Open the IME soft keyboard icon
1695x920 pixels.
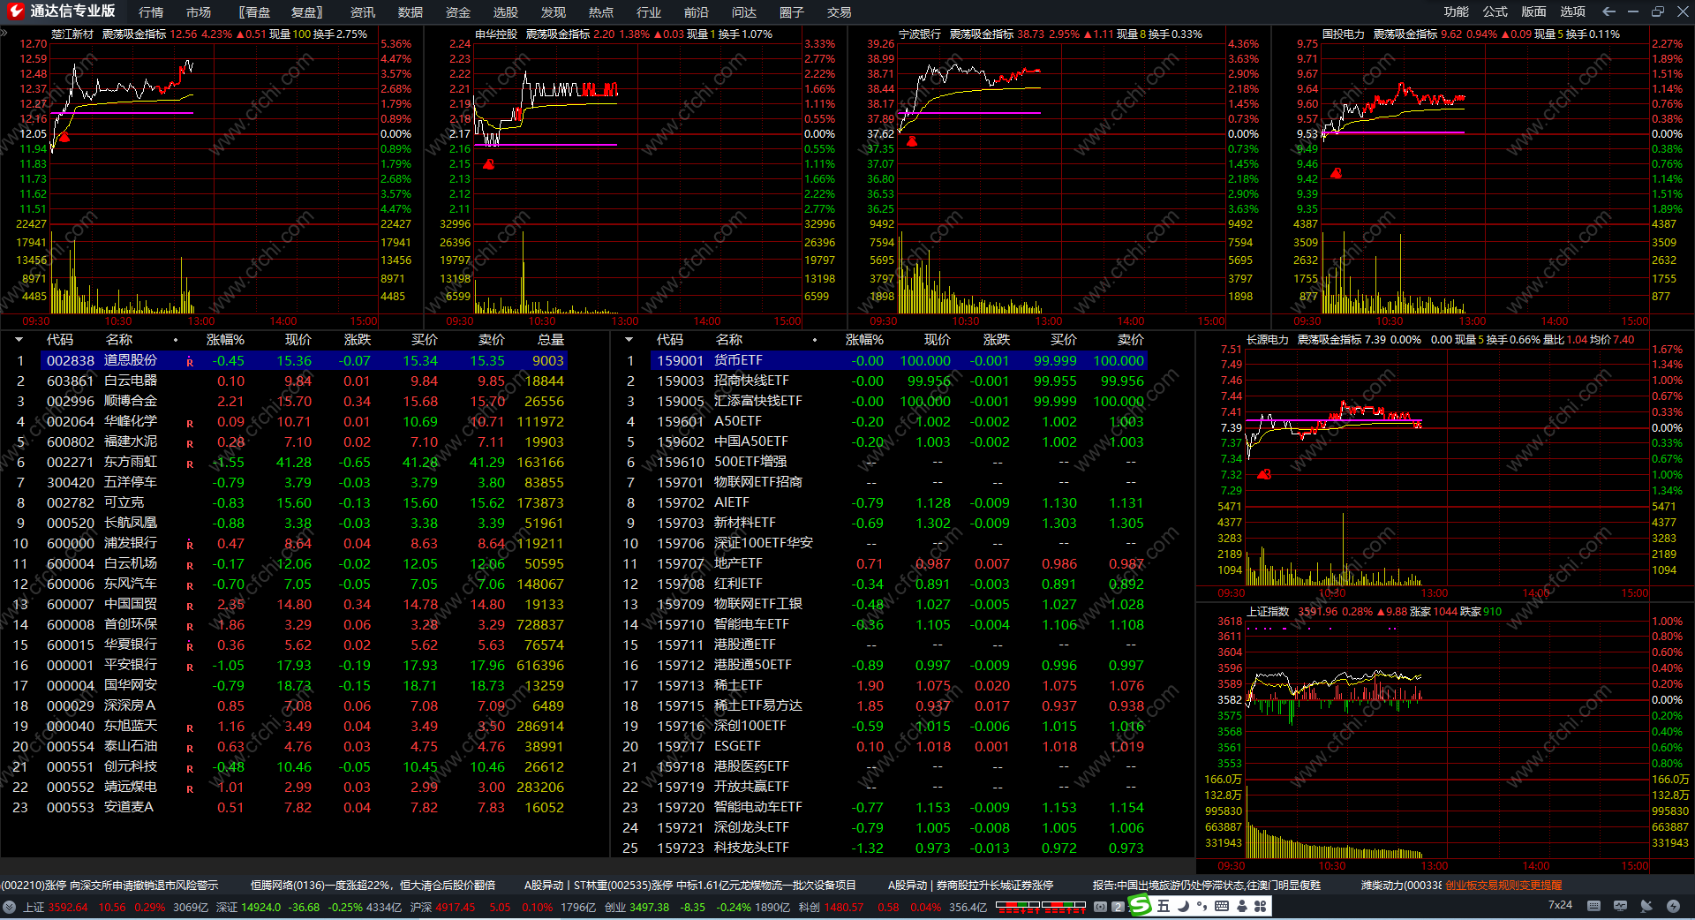click(1222, 906)
